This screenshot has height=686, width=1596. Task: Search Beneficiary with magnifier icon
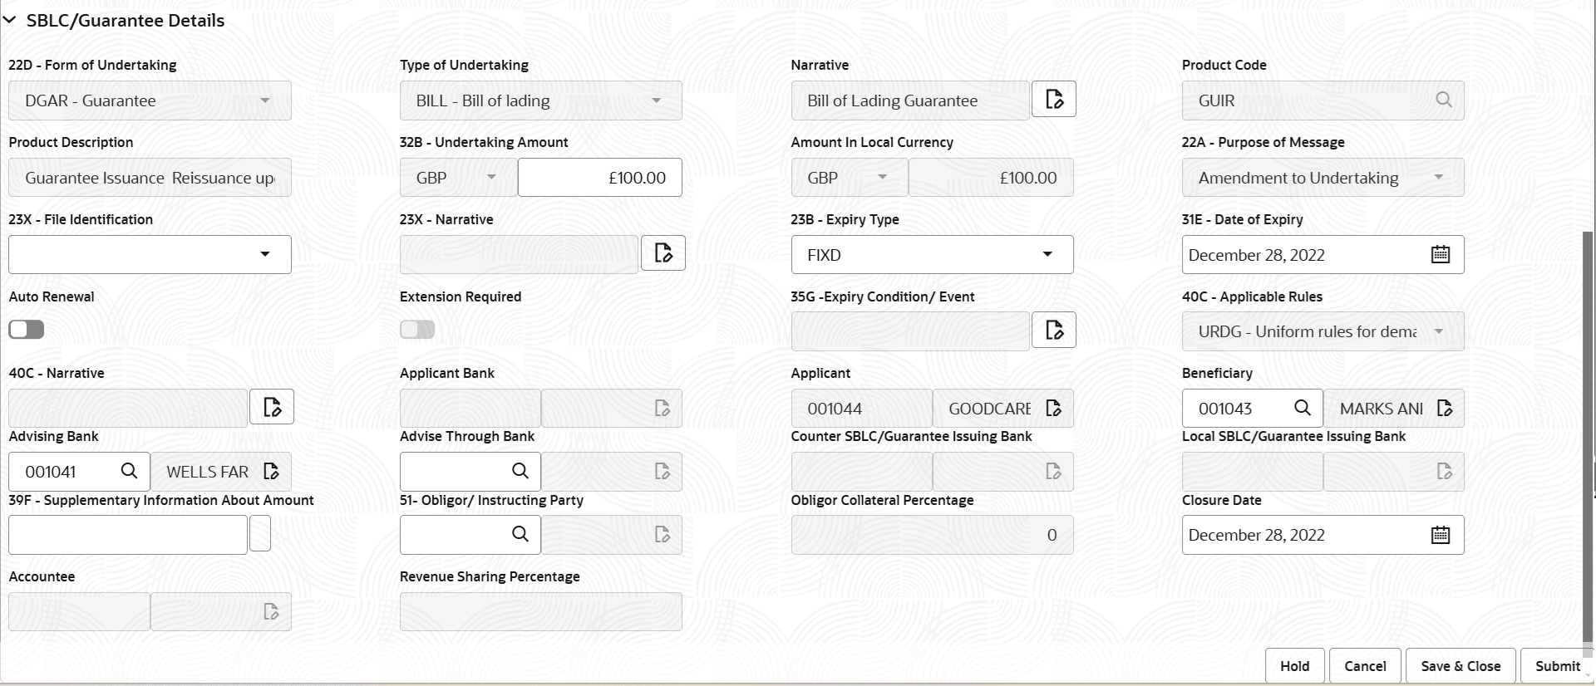point(1303,408)
